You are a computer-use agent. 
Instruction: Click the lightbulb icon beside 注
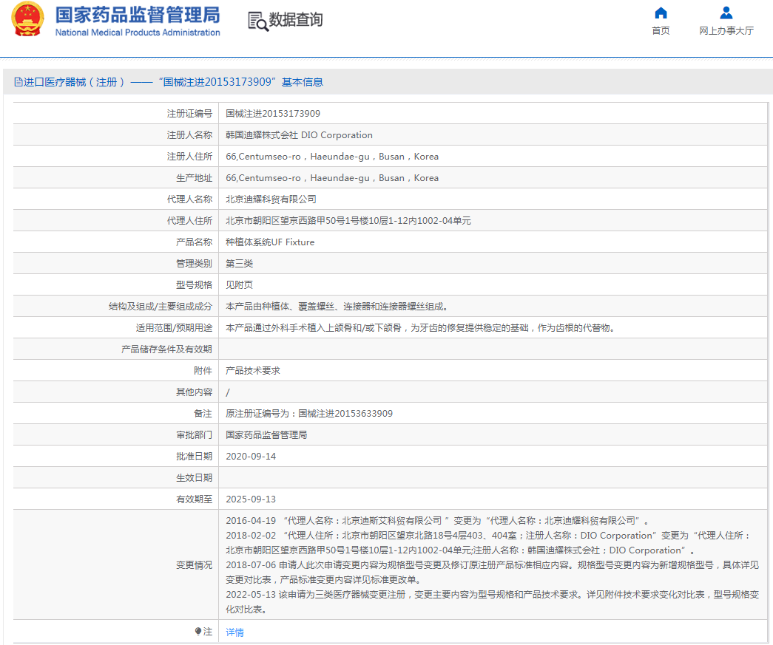tap(198, 632)
